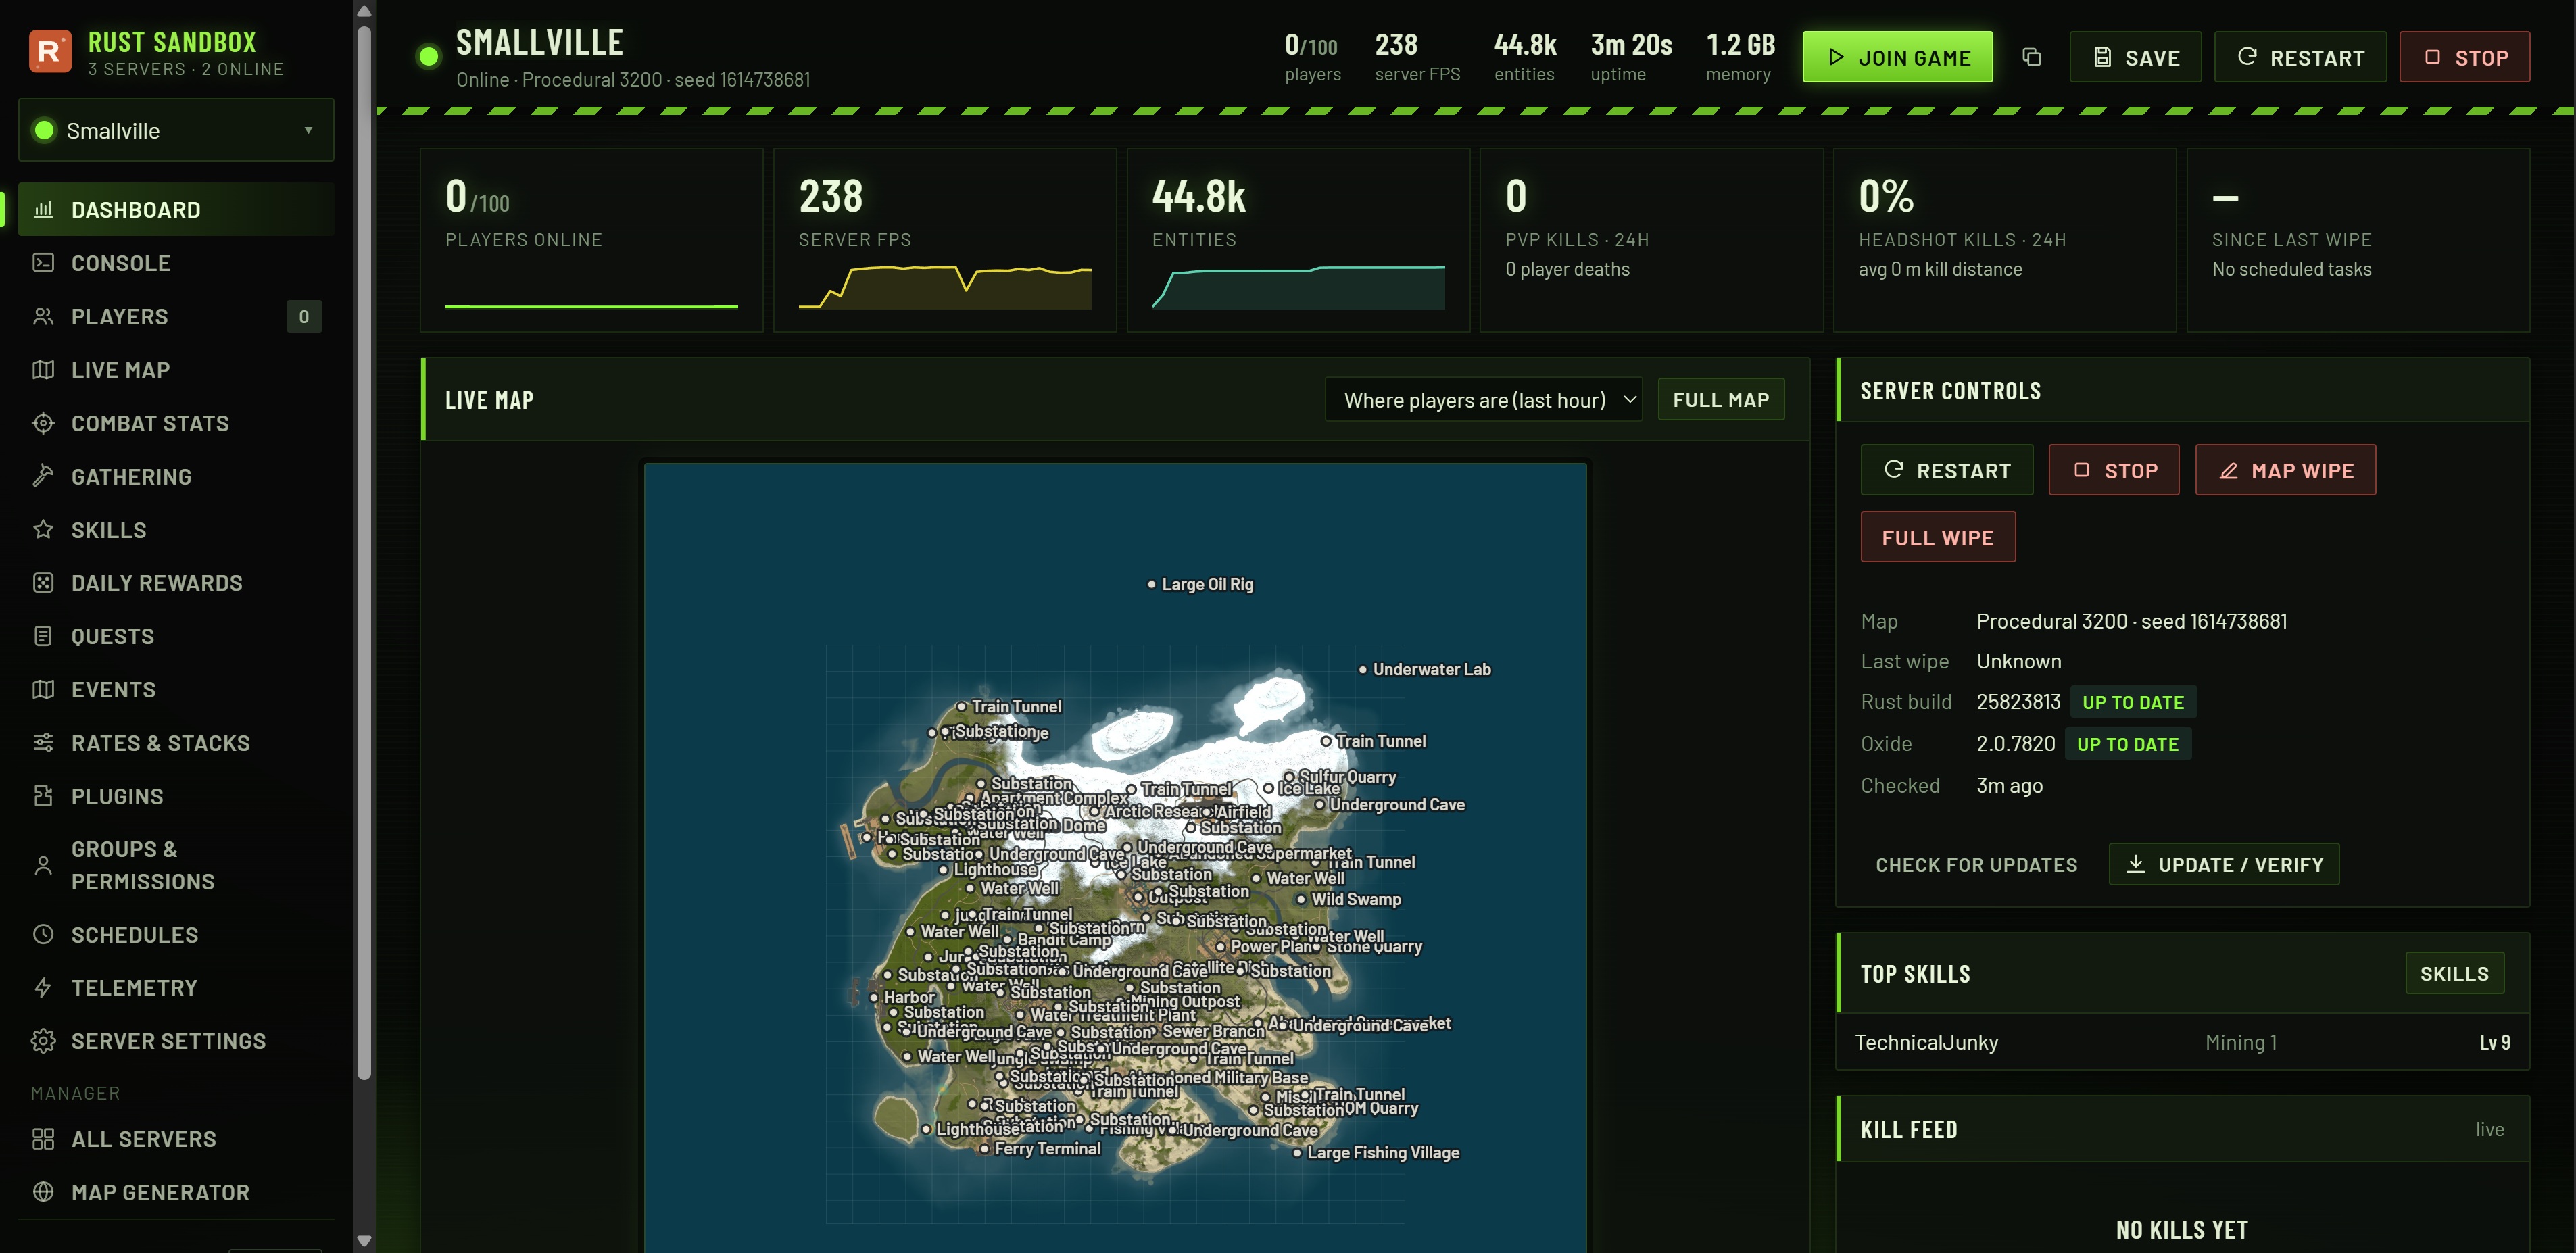
Task: Click the Daily Rewards dice icon
Action: click(43, 583)
